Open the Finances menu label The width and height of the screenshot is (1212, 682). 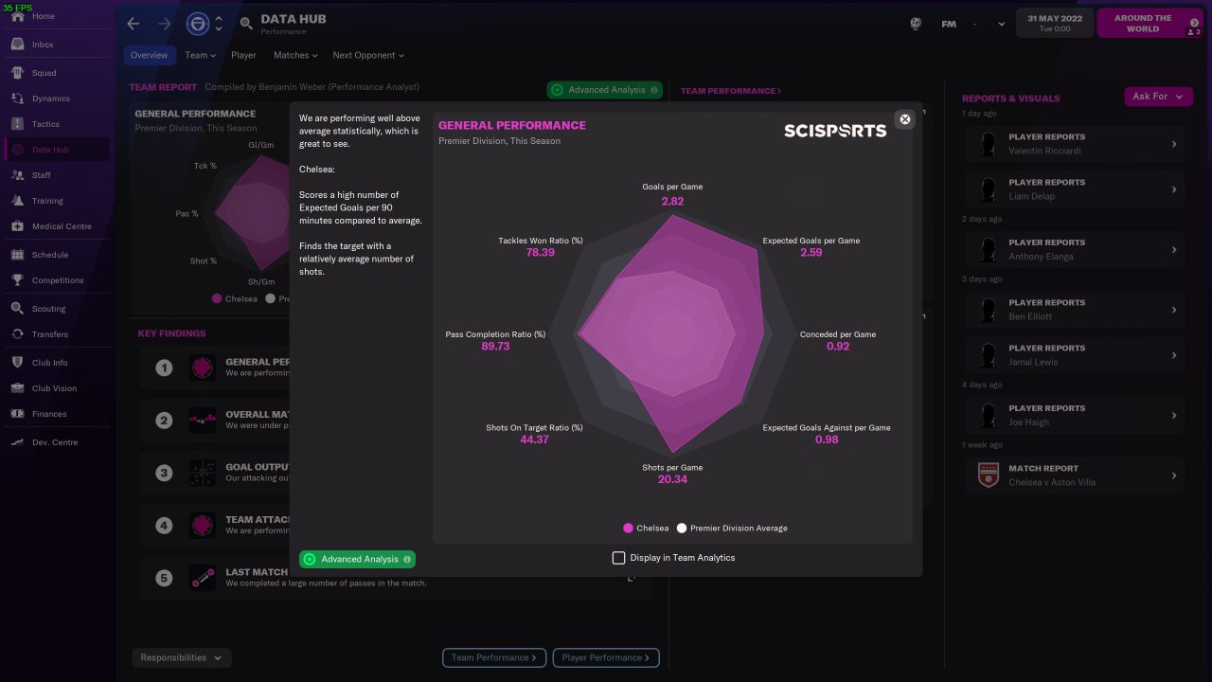point(49,414)
